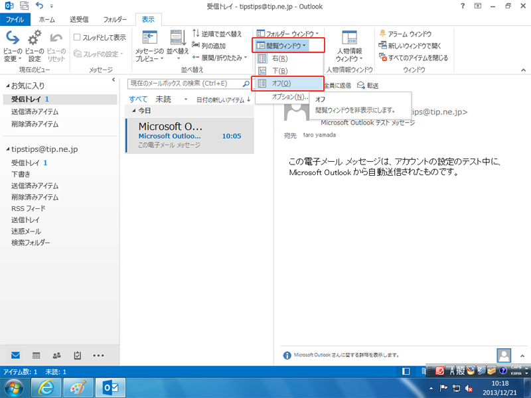Open 受信トレイ under お気に入り
The height and width of the screenshot is (398, 531).
point(60,99)
